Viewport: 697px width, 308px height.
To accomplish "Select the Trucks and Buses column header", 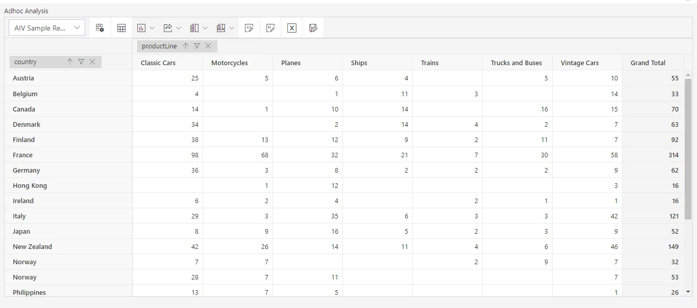I will click(x=516, y=63).
